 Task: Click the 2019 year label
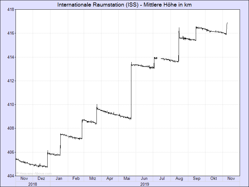click(145, 184)
